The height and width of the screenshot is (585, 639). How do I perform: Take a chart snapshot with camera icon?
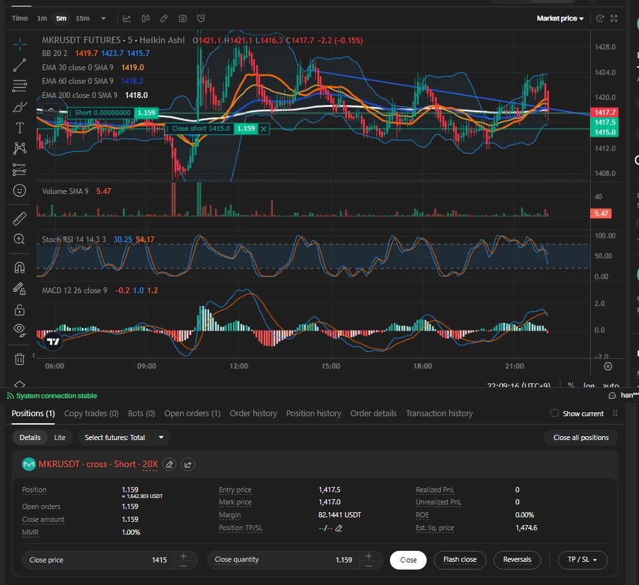coord(183,18)
